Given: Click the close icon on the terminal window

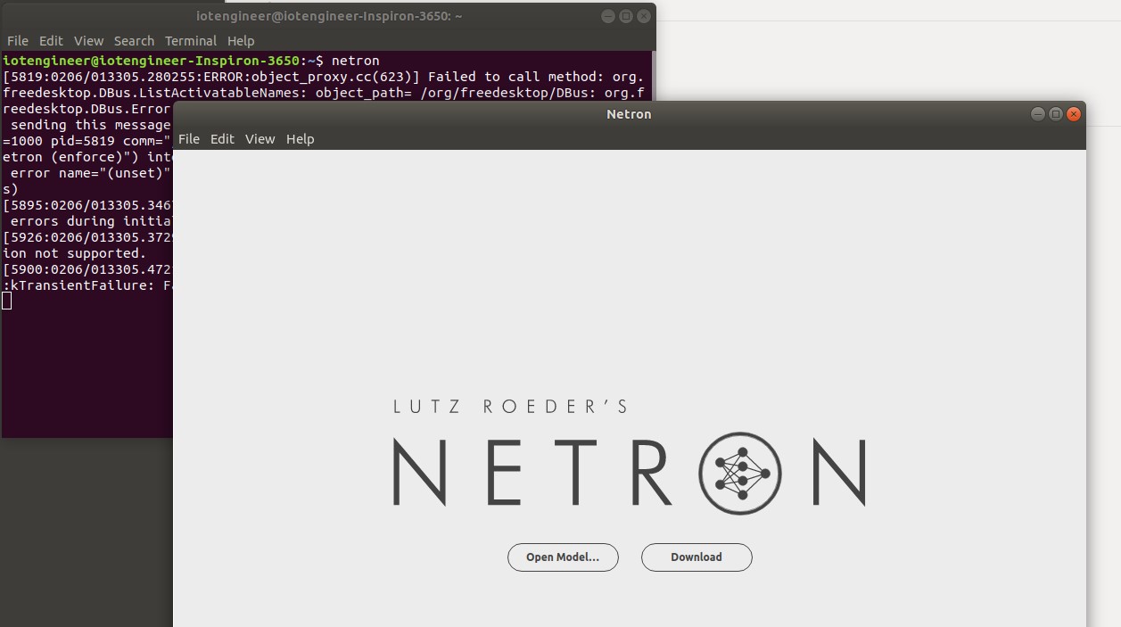Looking at the screenshot, I should pyautogui.click(x=643, y=16).
